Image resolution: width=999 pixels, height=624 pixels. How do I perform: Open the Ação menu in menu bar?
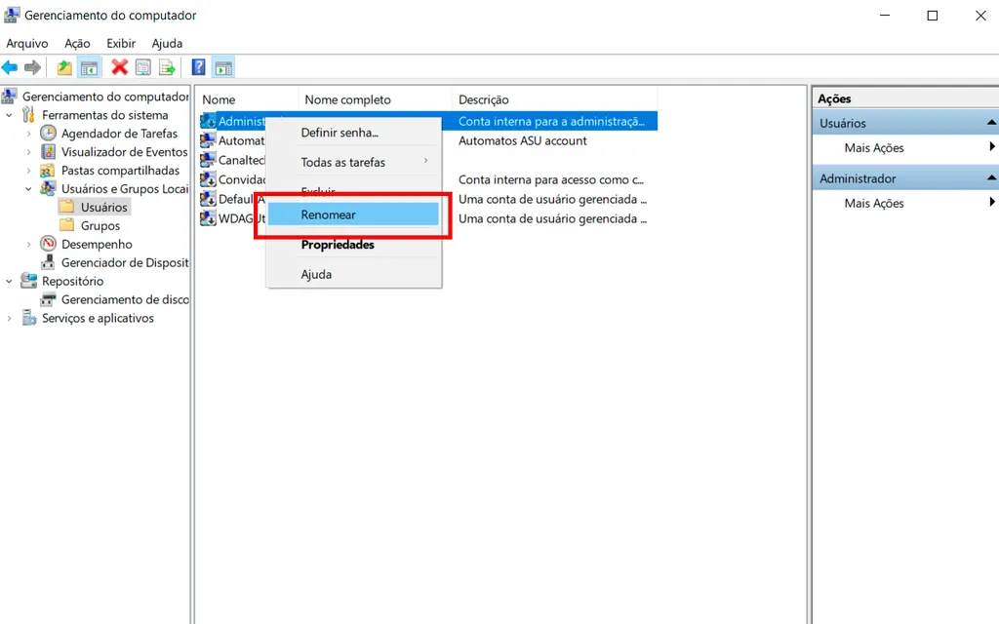pos(77,44)
